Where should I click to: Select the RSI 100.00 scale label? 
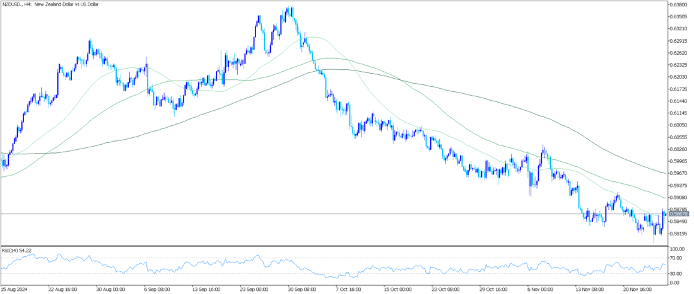coord(675,249)
